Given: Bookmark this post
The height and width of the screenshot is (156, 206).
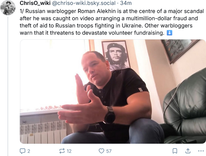Looking at the screenshot, I should [x=175, y=151].
